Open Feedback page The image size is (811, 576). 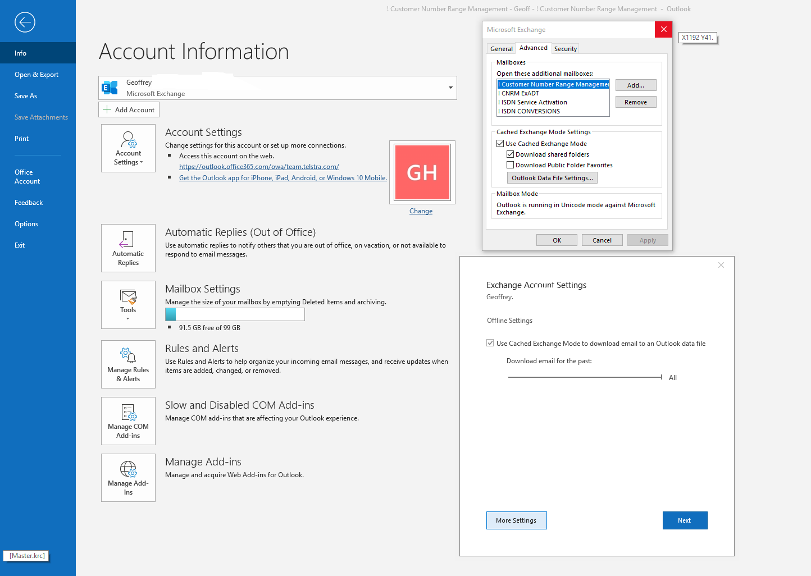point(38,202)
